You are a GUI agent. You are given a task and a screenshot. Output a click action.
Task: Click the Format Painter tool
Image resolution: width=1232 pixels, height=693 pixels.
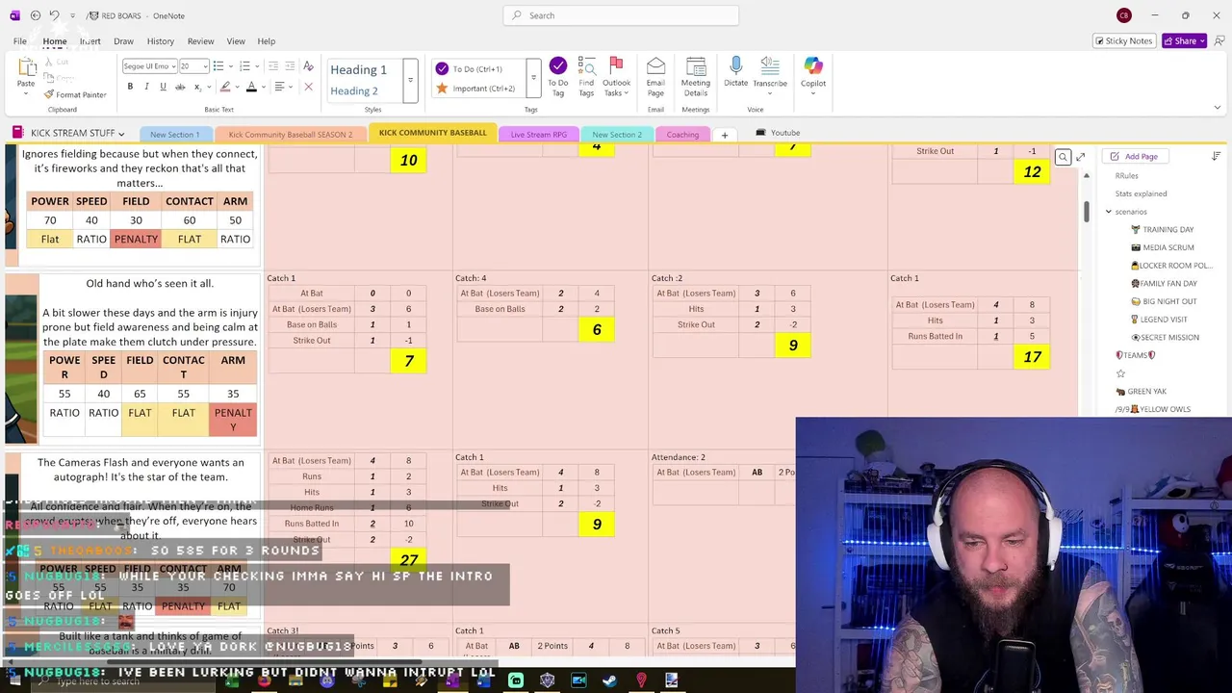point(75,94)
